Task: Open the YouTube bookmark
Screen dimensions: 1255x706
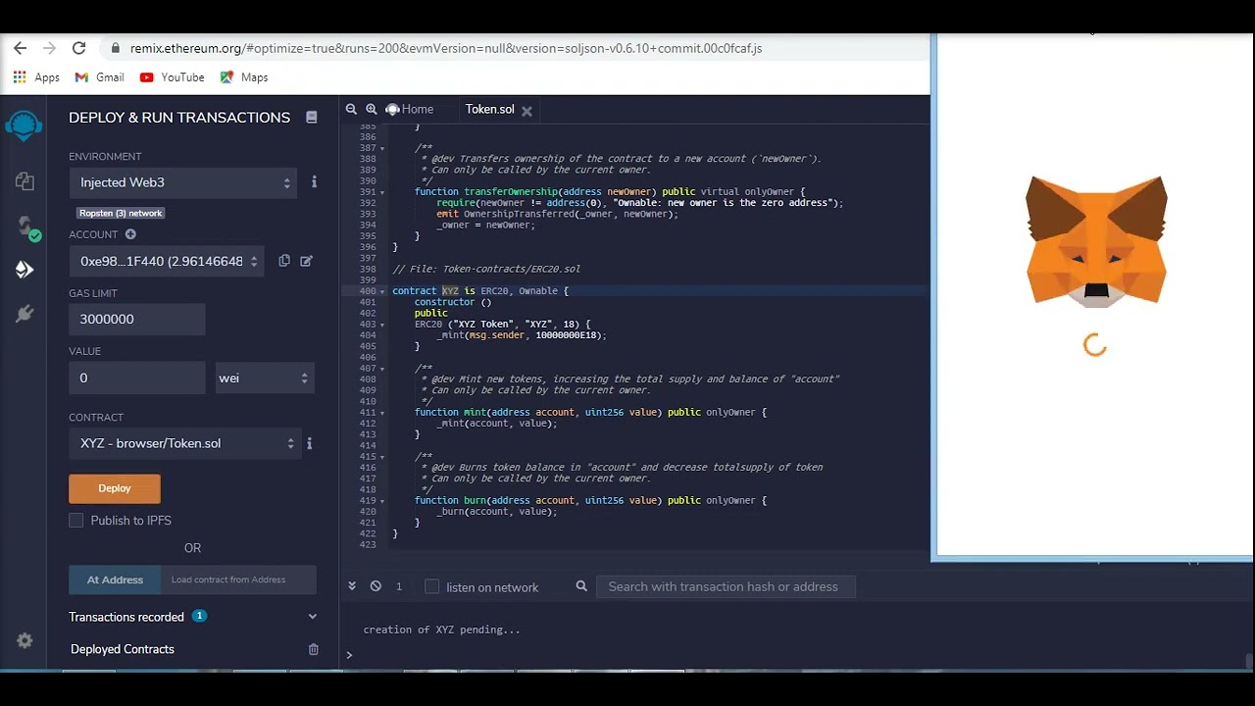Action: [x=173, y=77]
